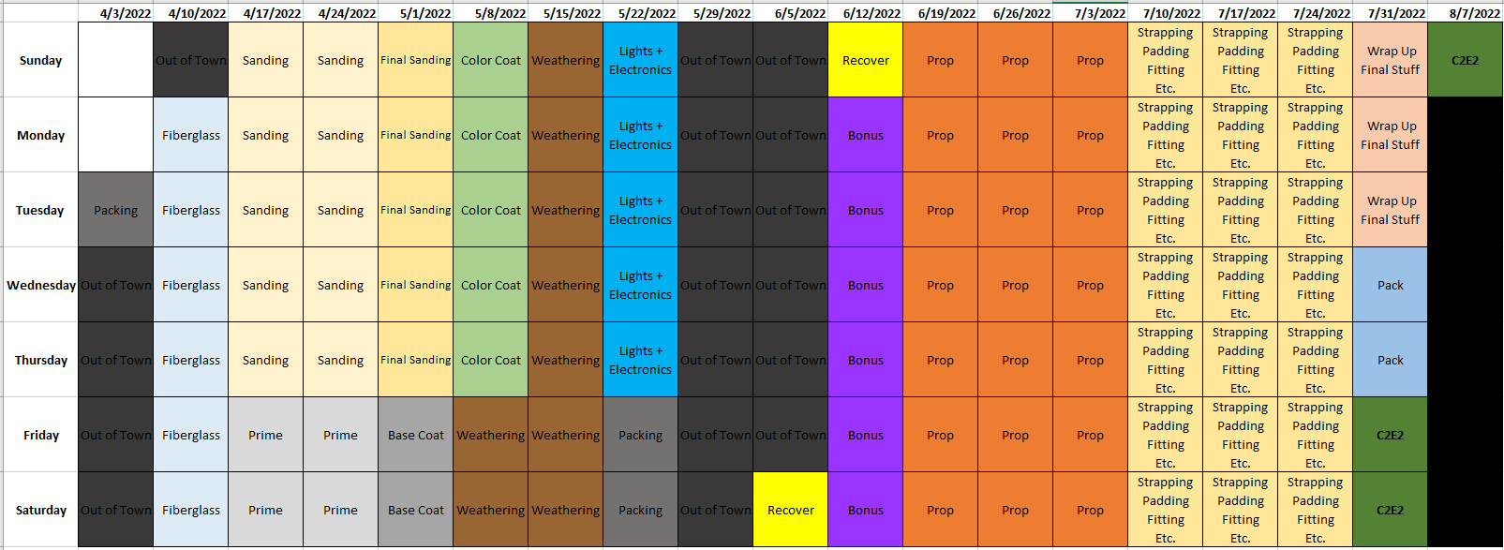This screenshot has width=1504, height=550.
Task: Select Sunday's Out of Town cell under 4/10/2022
Action: pos(190,60)
